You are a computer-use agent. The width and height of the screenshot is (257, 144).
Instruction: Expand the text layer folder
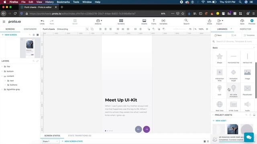click(x=5, y=81)
